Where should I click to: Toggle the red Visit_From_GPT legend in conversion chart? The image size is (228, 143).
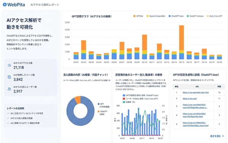tap(140, 99)
